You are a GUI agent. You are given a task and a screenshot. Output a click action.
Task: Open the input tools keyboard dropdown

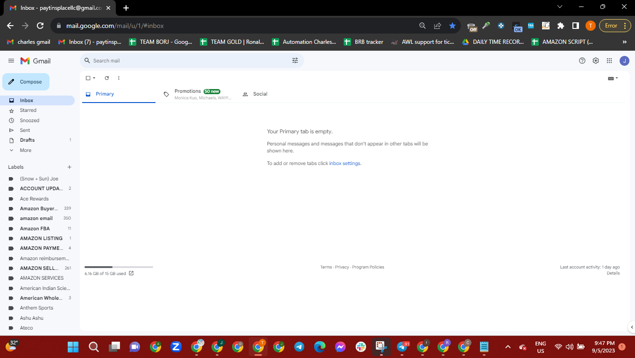(x=613, y=78)
